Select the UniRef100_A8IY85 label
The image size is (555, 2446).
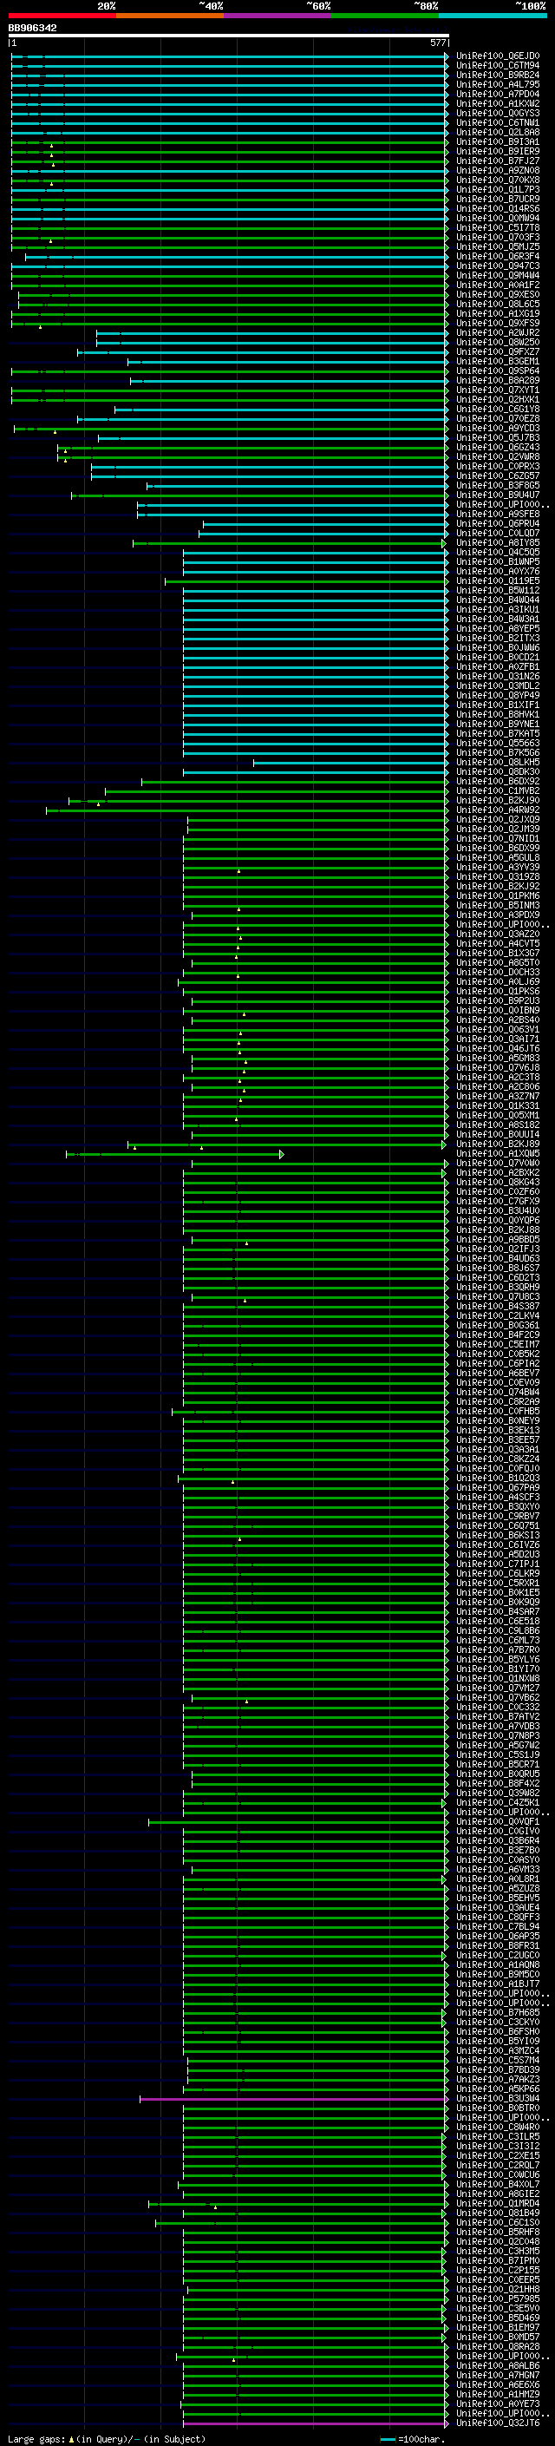click(498, 542)
